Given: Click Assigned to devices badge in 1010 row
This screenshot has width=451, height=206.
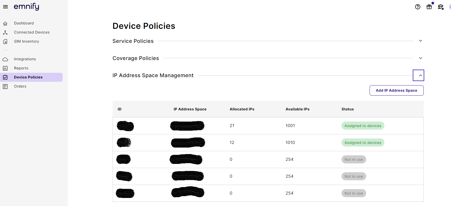Looking at the screenshot, I should pyautogui.click(x=363, y=143).
